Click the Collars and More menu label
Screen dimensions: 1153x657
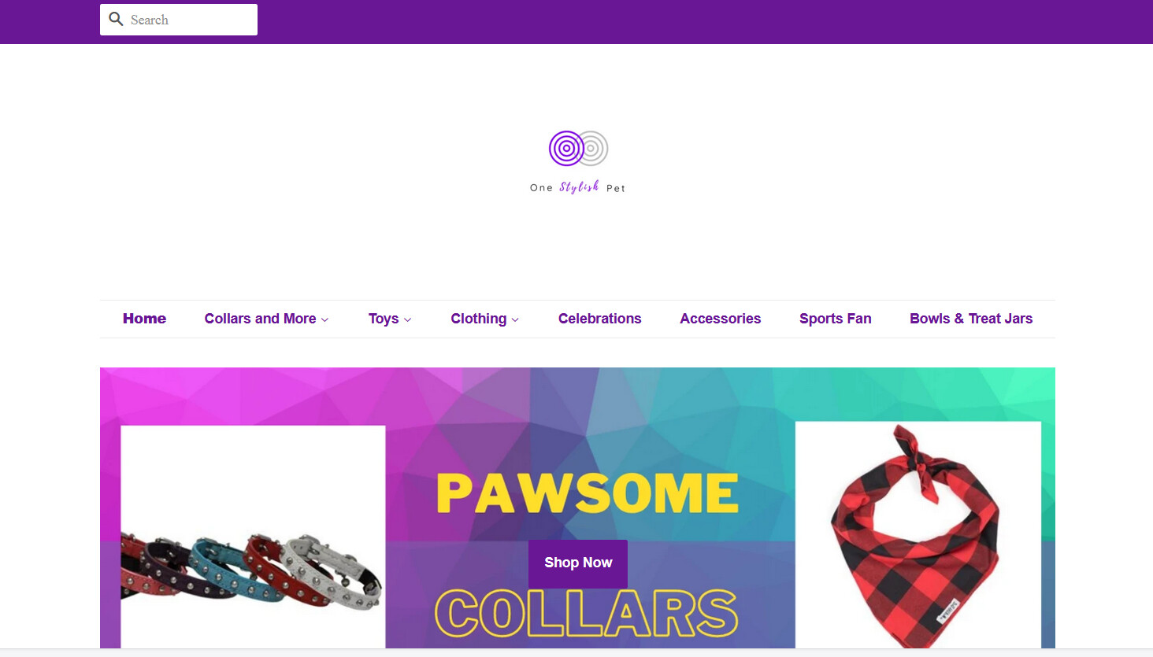[x=260, y=319]
